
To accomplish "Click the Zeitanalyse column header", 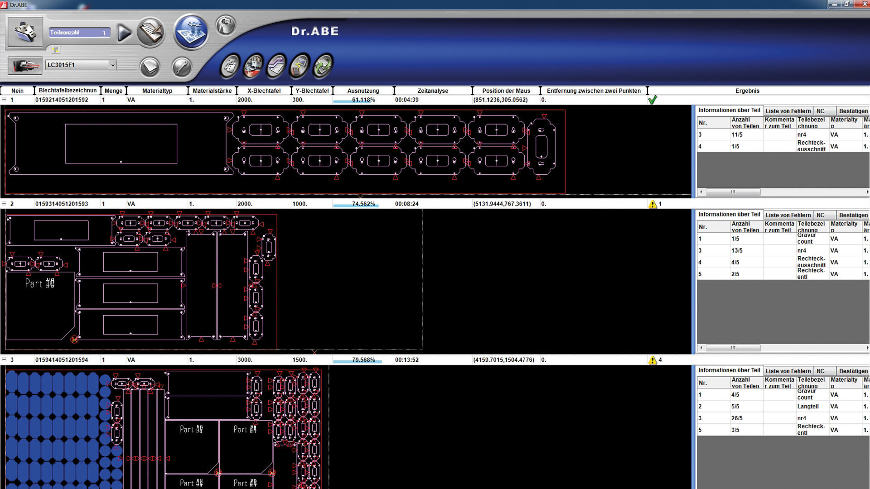I will (433, 91).
